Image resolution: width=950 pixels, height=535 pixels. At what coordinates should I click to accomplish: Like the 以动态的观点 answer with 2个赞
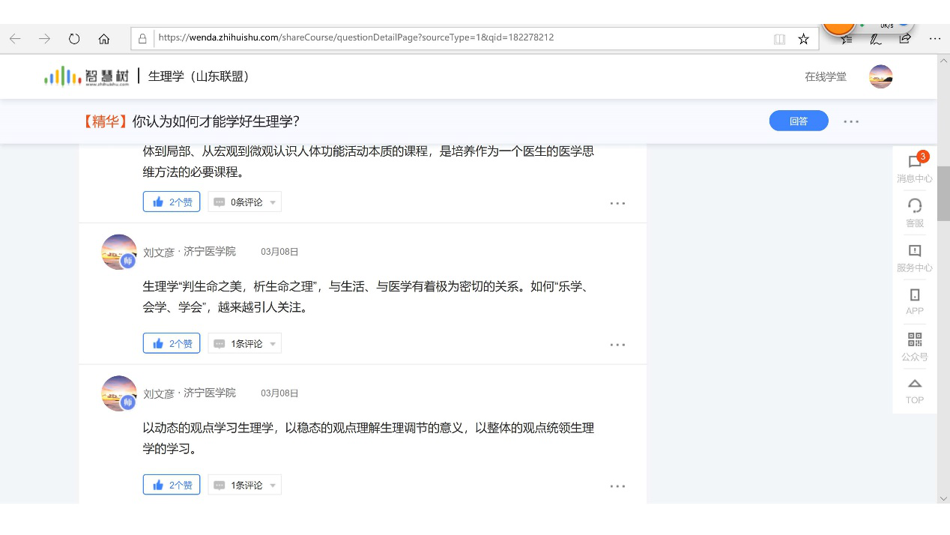(172, 485)
